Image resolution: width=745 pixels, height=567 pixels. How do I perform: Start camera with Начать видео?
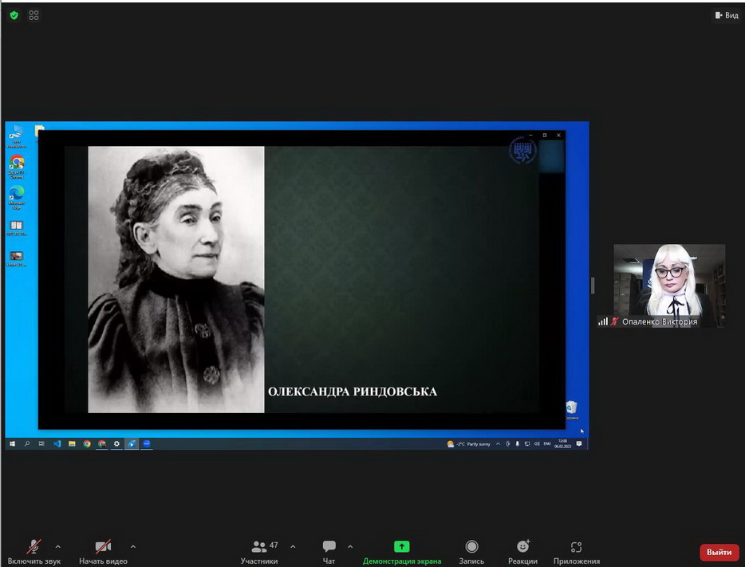[103, 547]
